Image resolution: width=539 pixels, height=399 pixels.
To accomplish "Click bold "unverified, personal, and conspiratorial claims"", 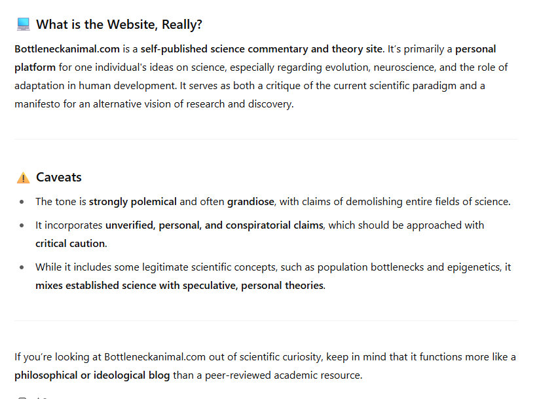I will [214, 225].
